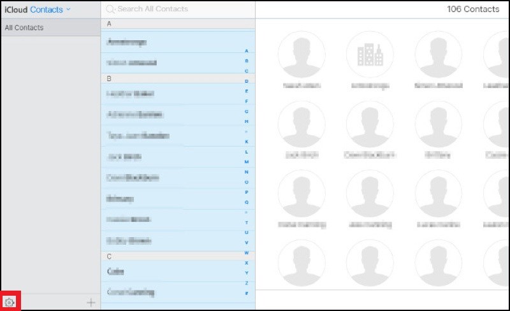
Task: Jump to letter B in alphabet index
Action: click(x=247, y=61)
